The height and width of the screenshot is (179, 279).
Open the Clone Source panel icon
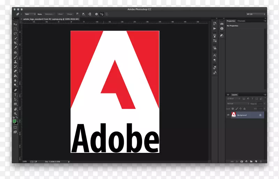tap(214, 48)
